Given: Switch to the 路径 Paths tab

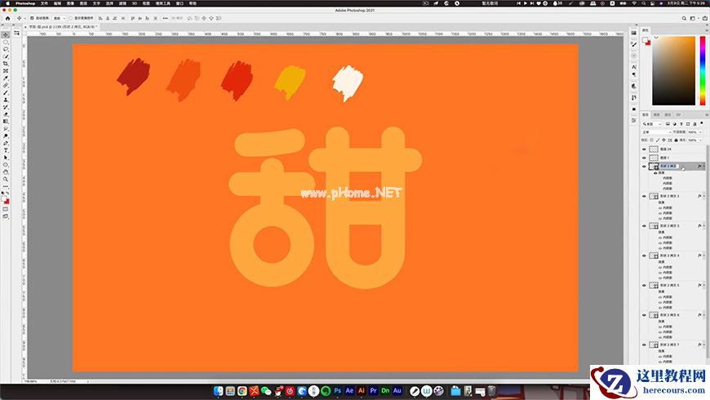Looking at the screenshot, I should [x=668, y=114].
